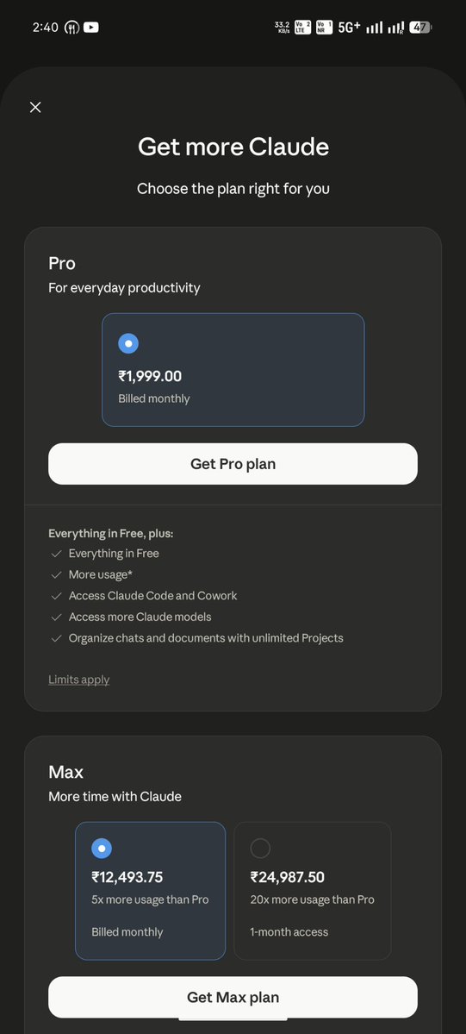
Task: Tap the battery indicator in status bar
Action: tap(419, 28)
